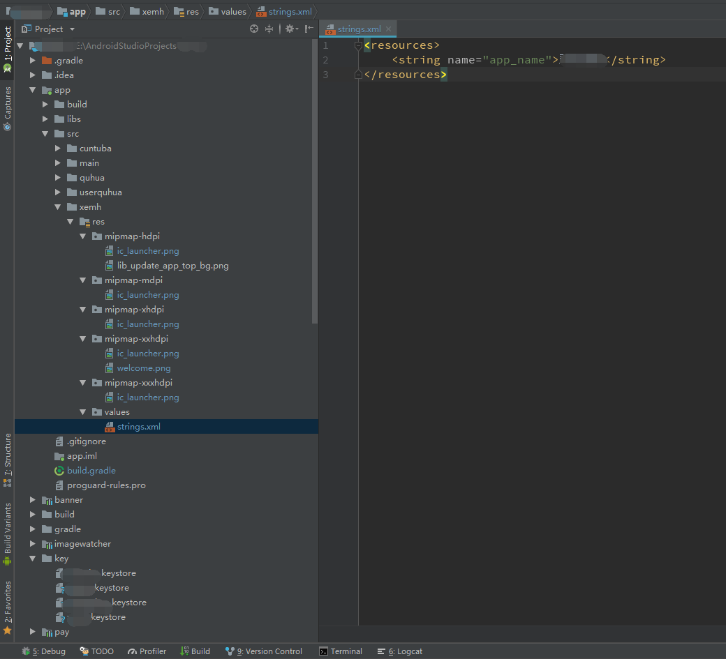Collapse the mipmap-mdpi folder
This screenshot has width=726, height=659.
pos(82,280)
